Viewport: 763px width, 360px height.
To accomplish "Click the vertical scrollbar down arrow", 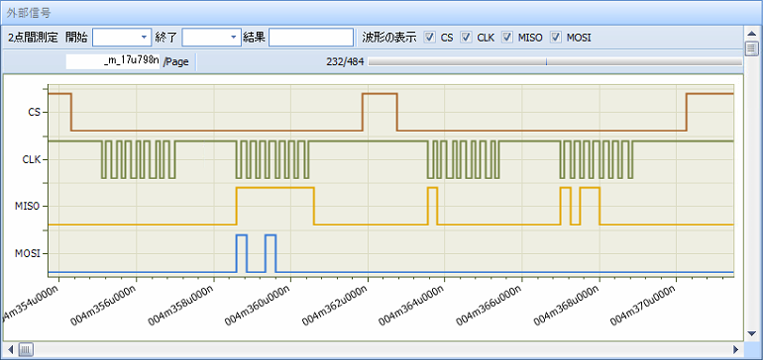I will tap(752, 333).
